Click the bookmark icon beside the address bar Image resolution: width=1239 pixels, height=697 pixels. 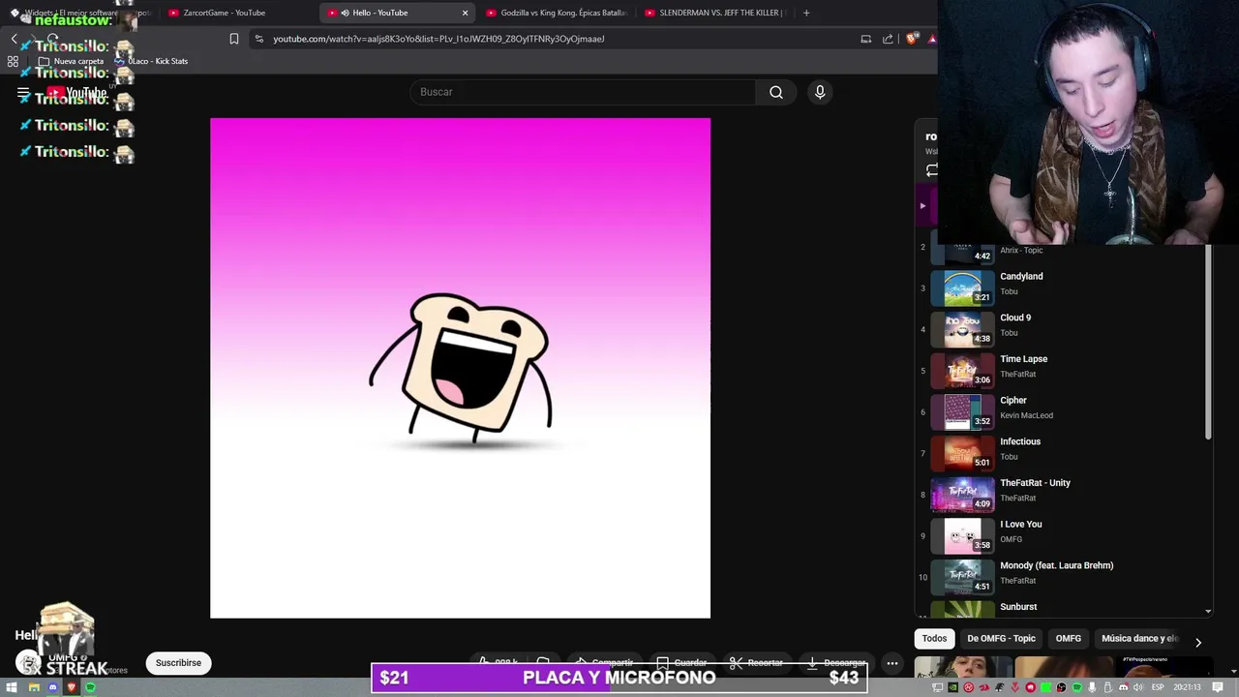[234, 39]
